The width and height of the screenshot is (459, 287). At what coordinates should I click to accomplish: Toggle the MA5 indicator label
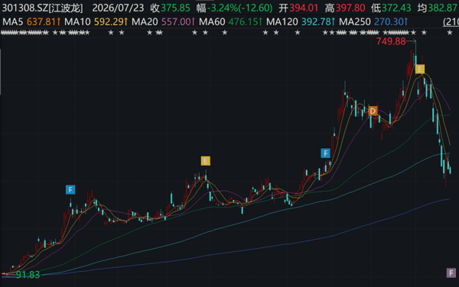[x=12, y=21]
